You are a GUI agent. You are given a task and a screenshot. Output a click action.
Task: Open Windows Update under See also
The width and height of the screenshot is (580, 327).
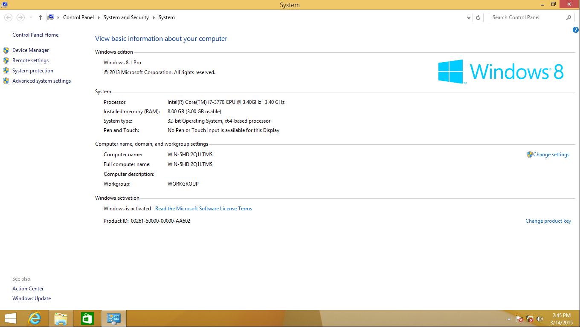tap(32, 298)
